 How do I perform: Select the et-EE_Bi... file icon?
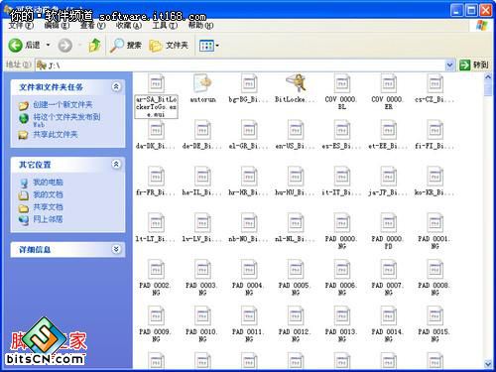(389, 130)
